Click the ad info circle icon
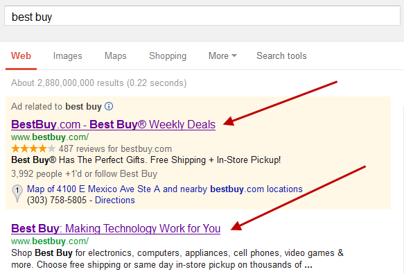Viewport: 404px width, 274px height. [x=109, y=106]
